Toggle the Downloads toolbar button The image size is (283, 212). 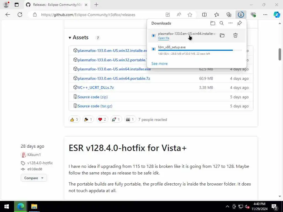[x=241, y=15]
